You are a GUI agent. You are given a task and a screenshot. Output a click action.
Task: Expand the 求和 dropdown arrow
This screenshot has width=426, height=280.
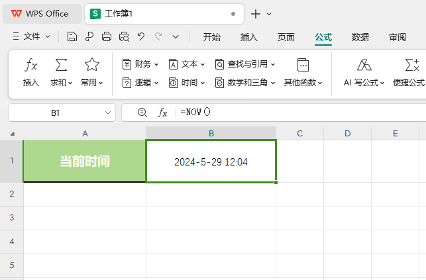tap(70, 83)
